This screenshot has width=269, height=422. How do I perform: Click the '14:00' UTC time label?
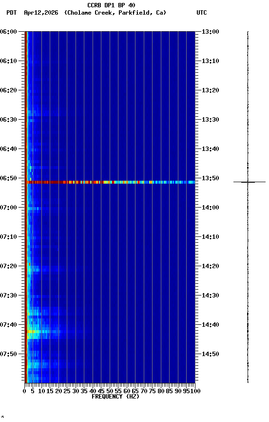[x=211, y=208]
